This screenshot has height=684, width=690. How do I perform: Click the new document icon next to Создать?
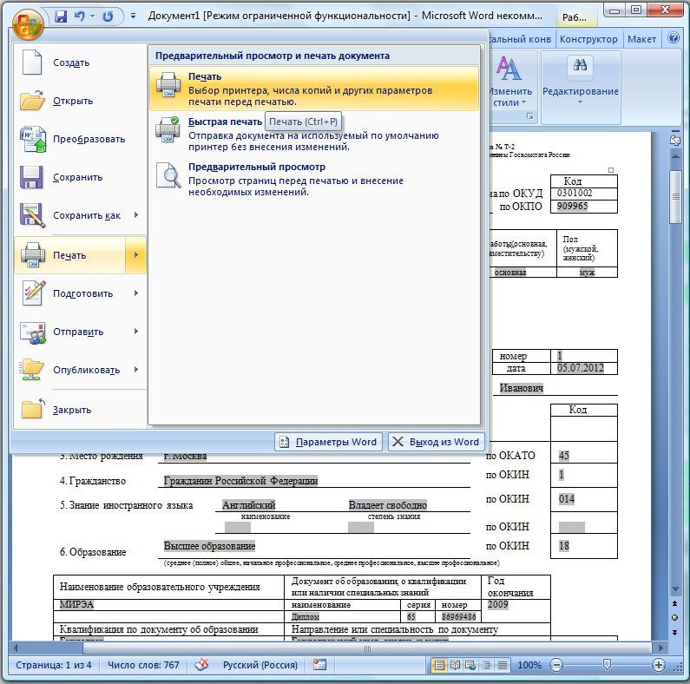[x=32, y=62]
